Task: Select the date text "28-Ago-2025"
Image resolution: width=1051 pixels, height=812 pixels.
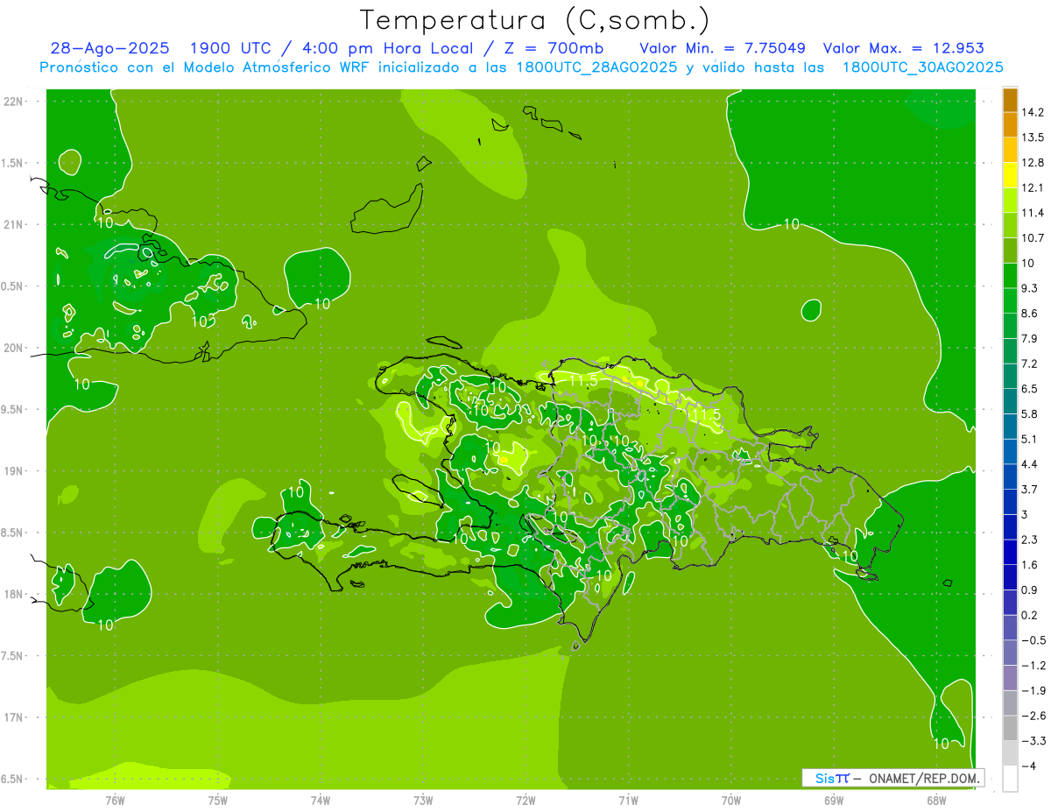Action: coord(109,48)
